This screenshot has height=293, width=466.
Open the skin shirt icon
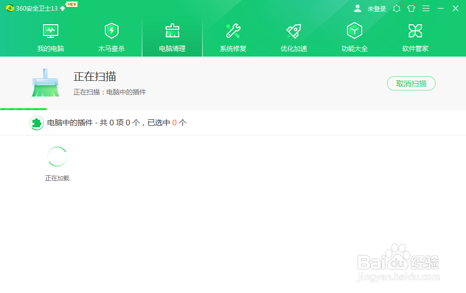(411, 8)
